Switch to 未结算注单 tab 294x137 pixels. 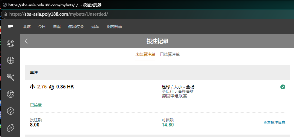[x=145, y=54]
